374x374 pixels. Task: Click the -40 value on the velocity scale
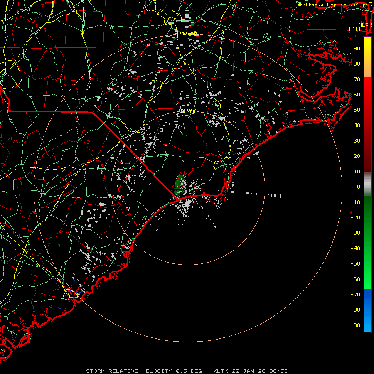coord(355,249)
